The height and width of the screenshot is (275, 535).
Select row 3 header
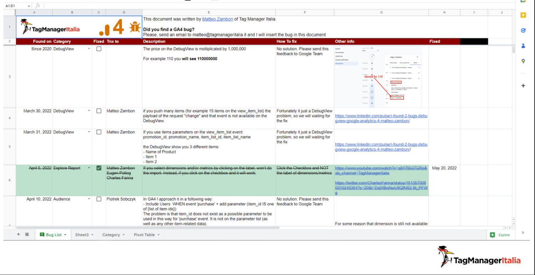click(10, 76)
